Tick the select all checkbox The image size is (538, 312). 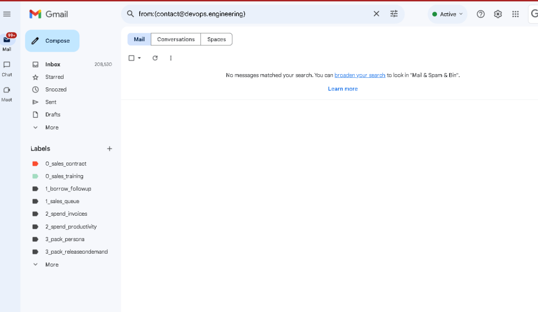131,58
